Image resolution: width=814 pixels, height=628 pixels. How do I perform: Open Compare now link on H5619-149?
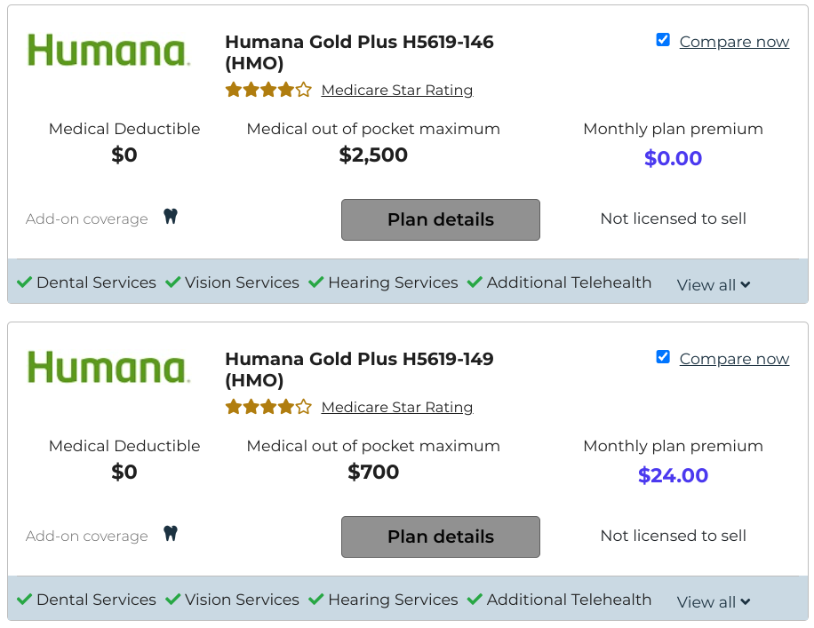(734, 359)
